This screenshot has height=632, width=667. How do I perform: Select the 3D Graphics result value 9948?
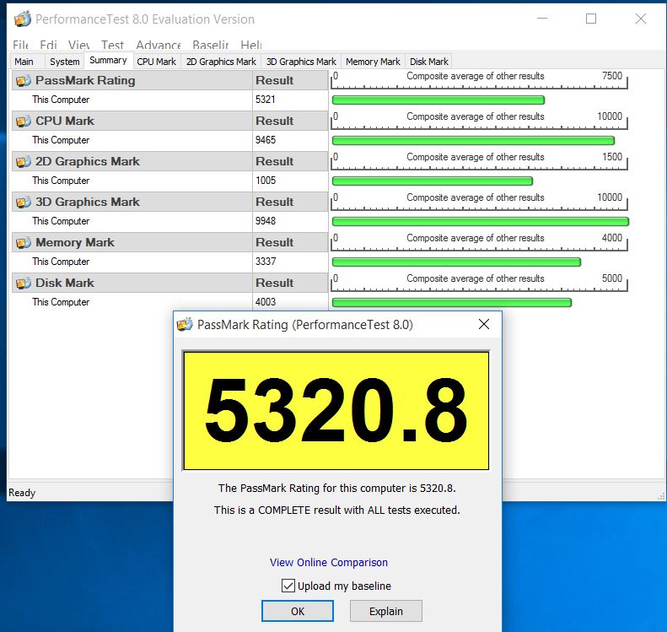266,221
